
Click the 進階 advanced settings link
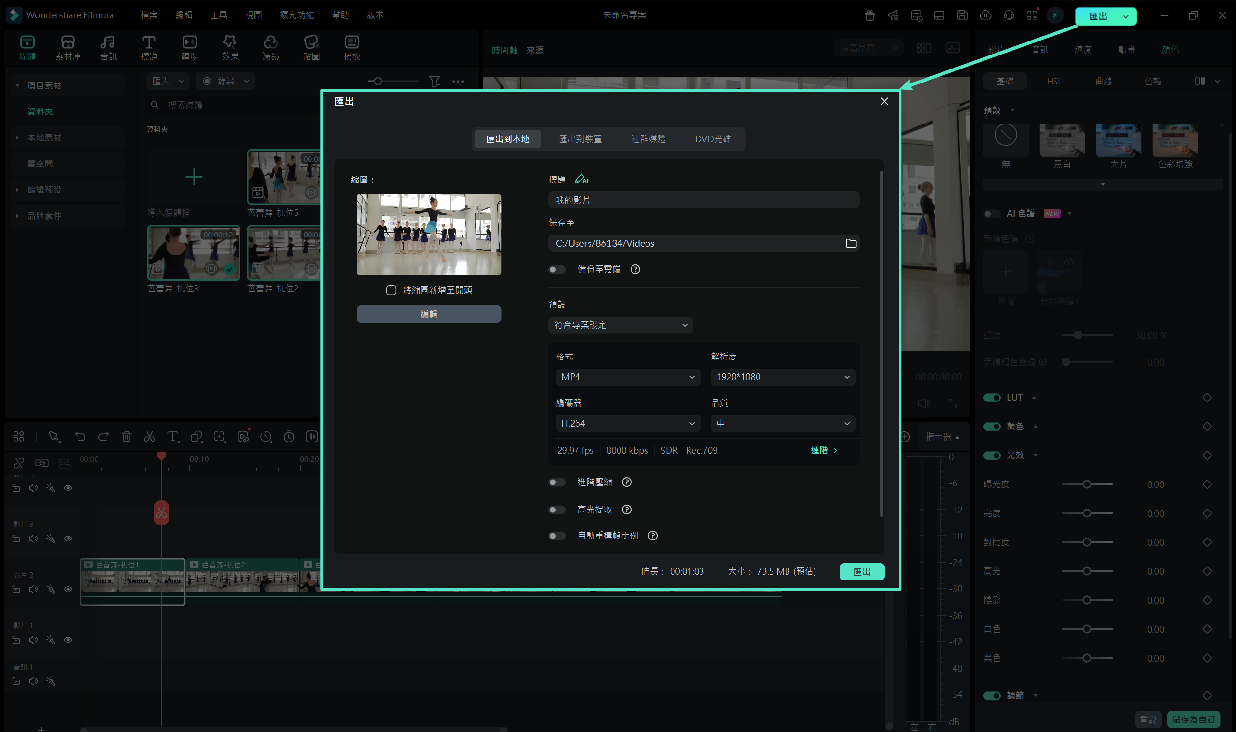click(x=823, y=450)
